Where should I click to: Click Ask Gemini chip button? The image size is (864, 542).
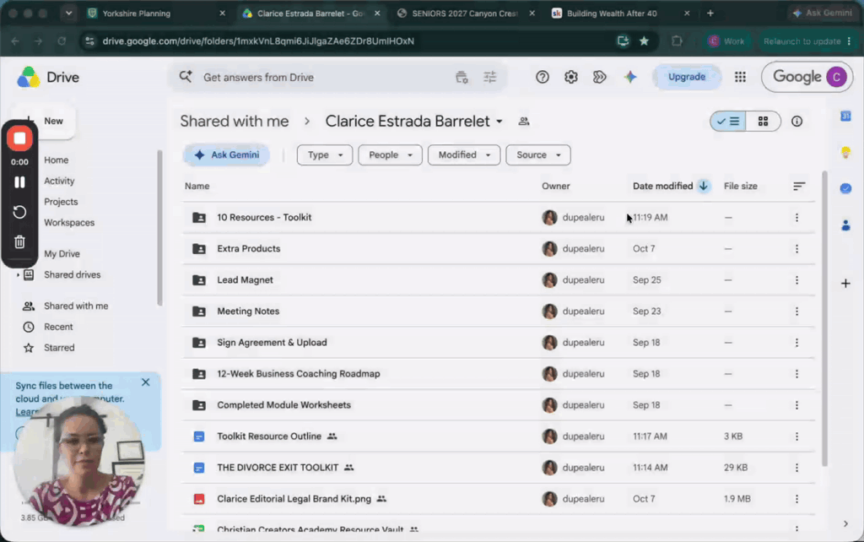click(x=226, y=155)
